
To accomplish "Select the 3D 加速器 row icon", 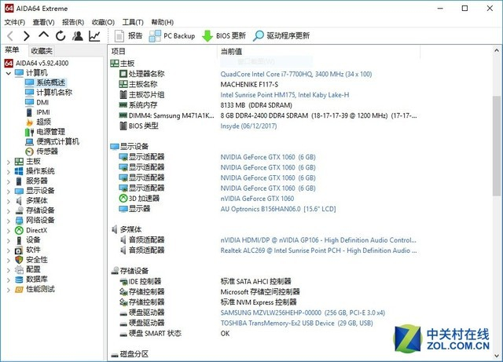I will 123,199.
